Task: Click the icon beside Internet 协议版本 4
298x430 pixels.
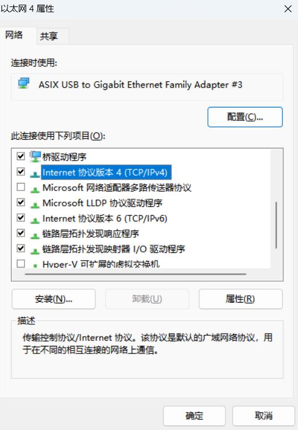Action: tap(35, 174)
